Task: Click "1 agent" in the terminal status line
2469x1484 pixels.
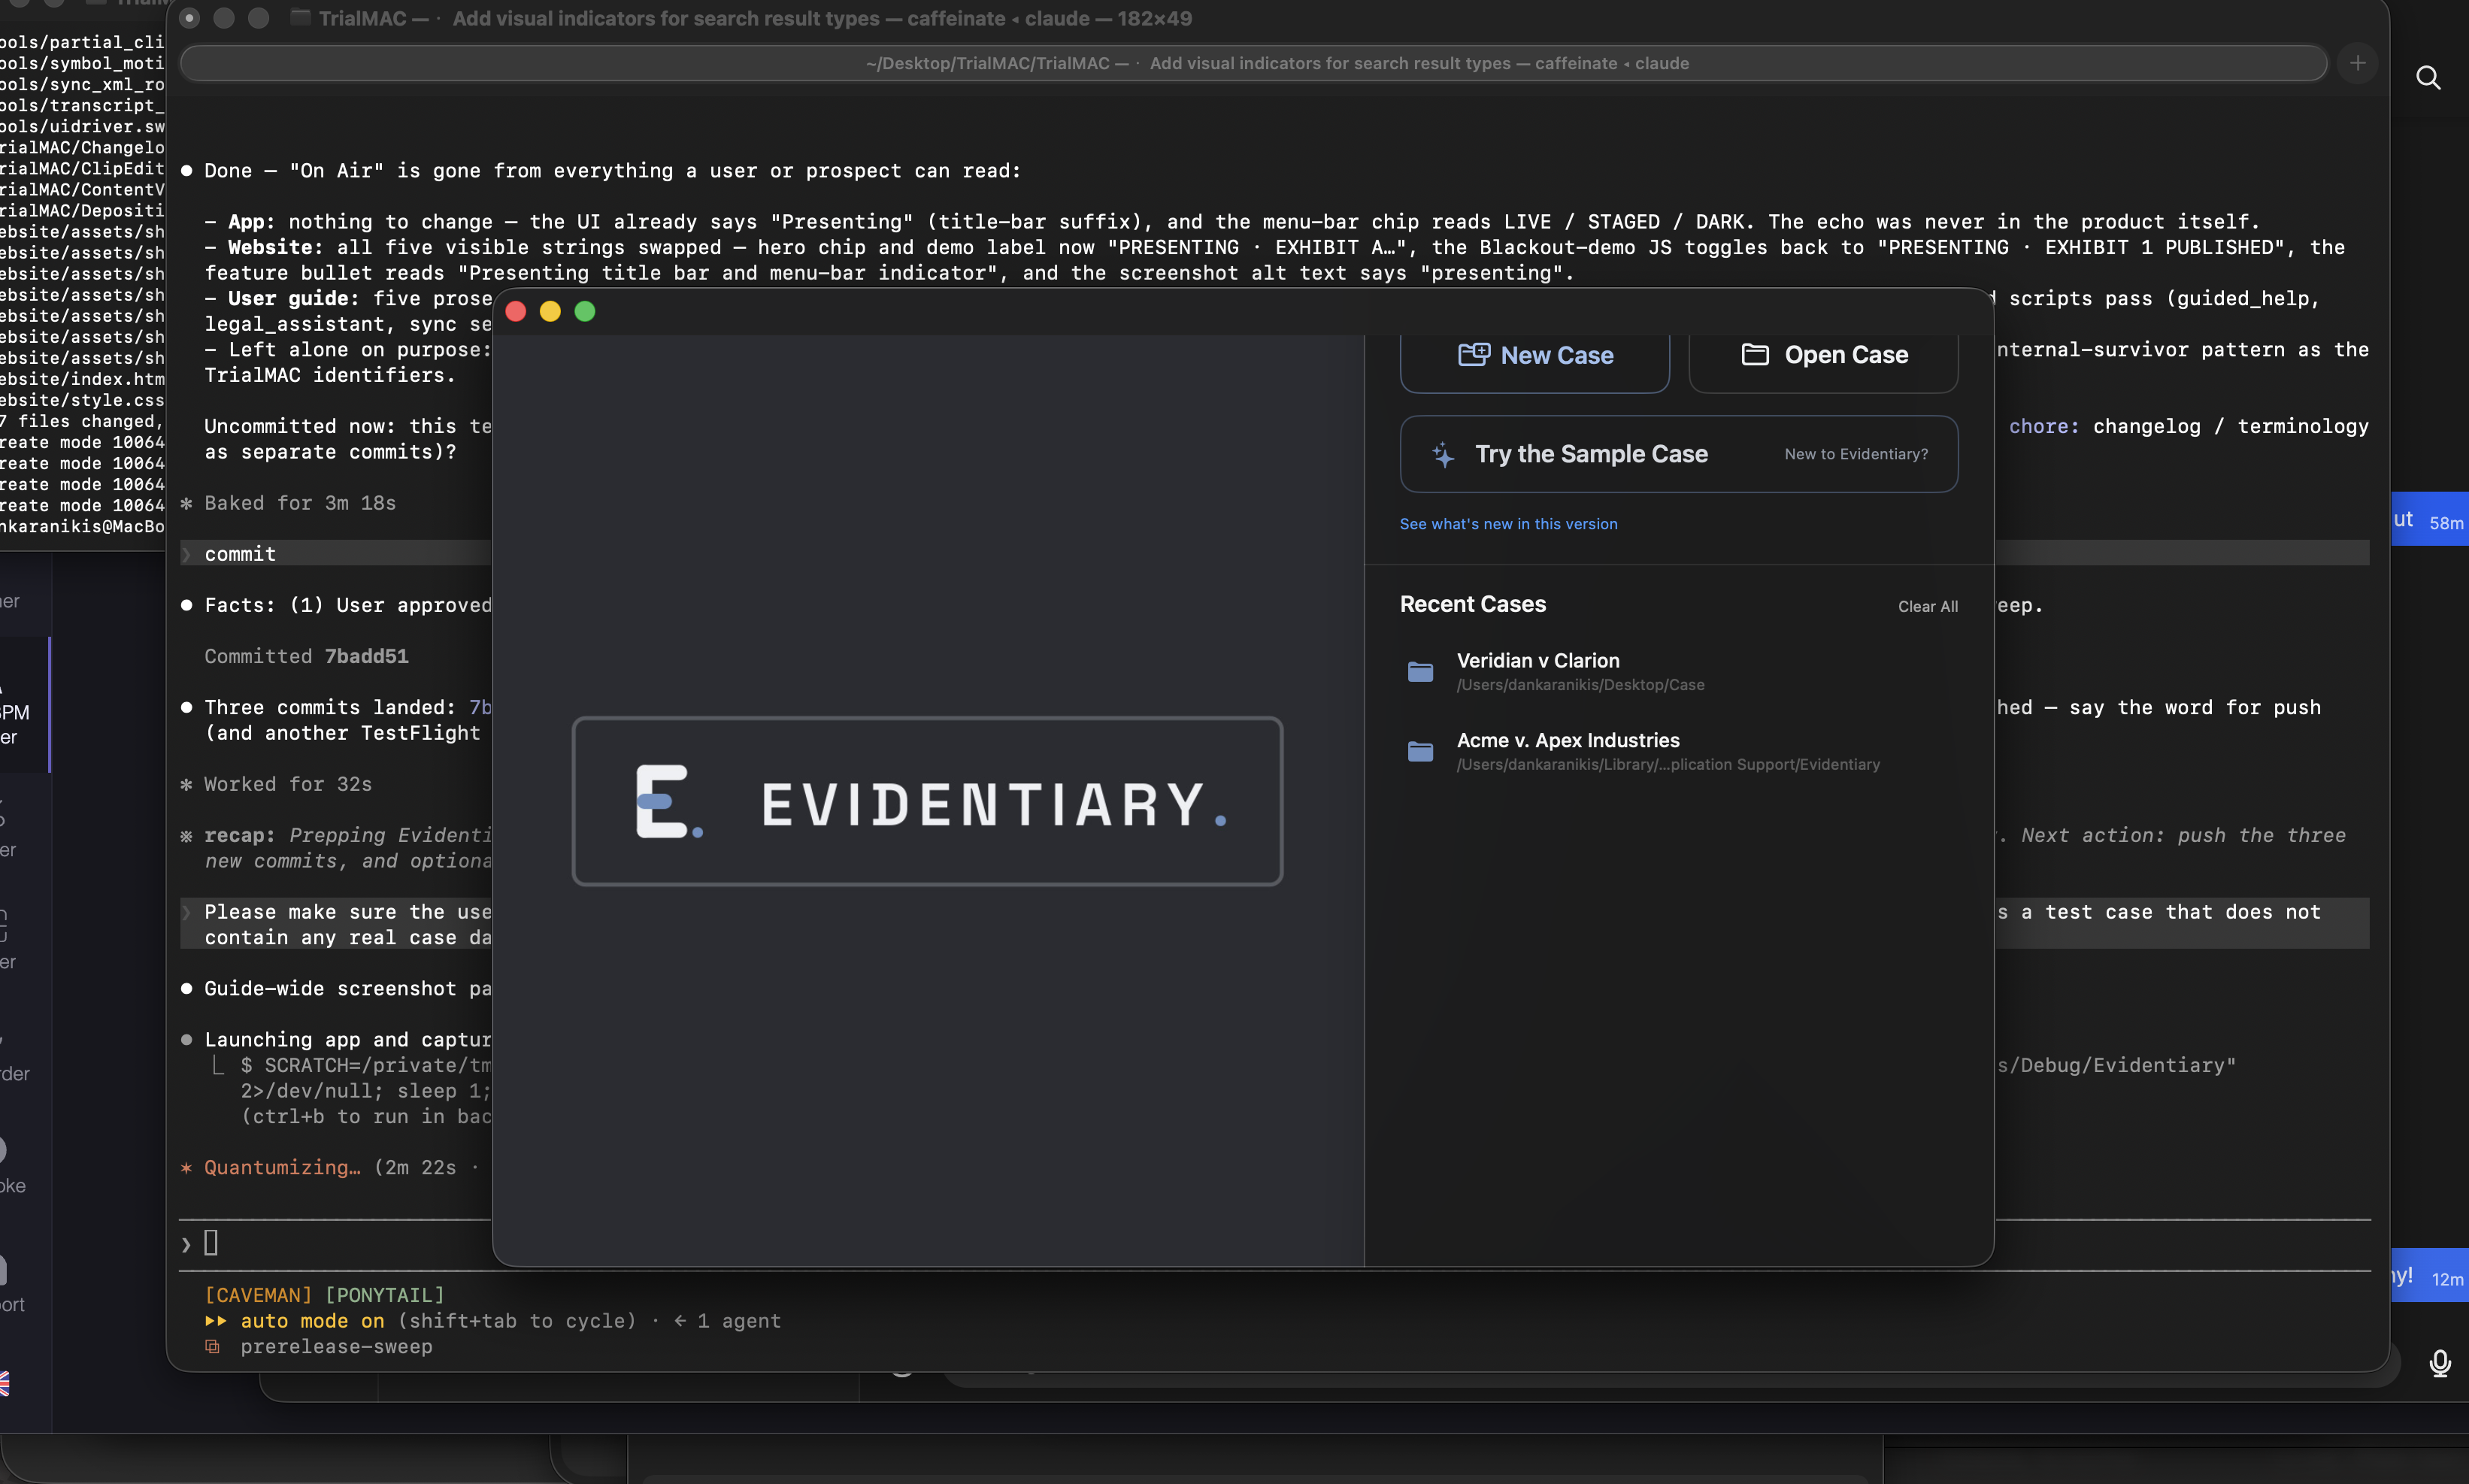Action: [739, 1321]
